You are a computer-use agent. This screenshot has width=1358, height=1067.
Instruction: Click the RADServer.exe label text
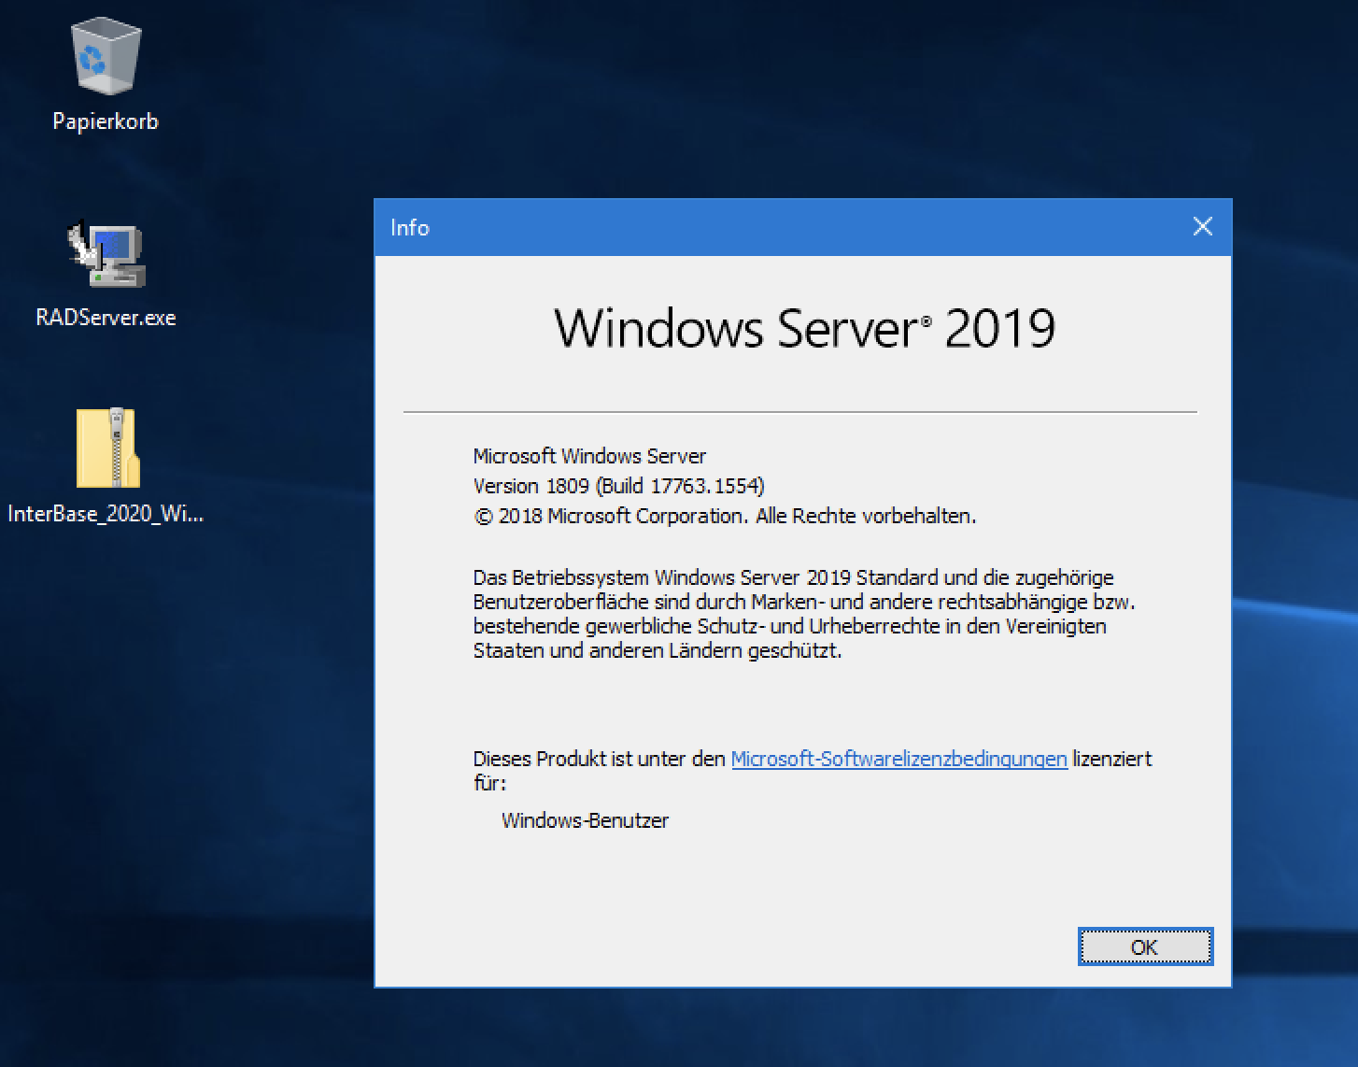(x=106, y=318)
